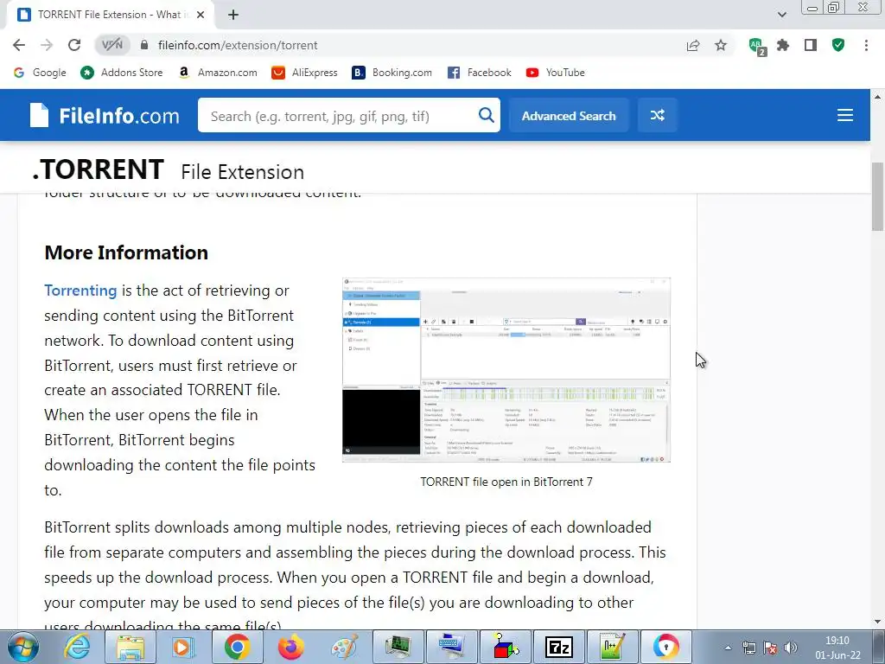Image resolution: width=885 pixels, height=664 pixels.
Task: Open the AliExpress bookmark
Action: coord(304,73)
